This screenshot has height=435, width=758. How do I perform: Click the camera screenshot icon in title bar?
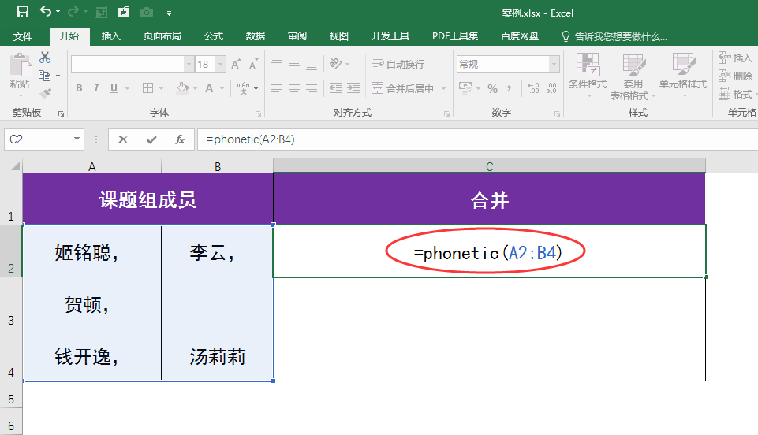(x=147, y=12)
